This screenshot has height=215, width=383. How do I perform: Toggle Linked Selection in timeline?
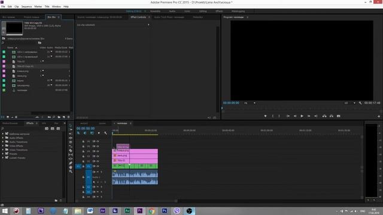[x=92, y=133]
